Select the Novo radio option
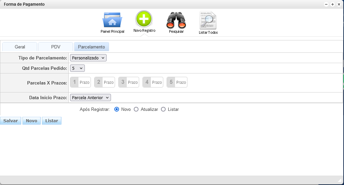Viewport: 344px width, 185px height. pyautogui.click(x=117, y=109)
